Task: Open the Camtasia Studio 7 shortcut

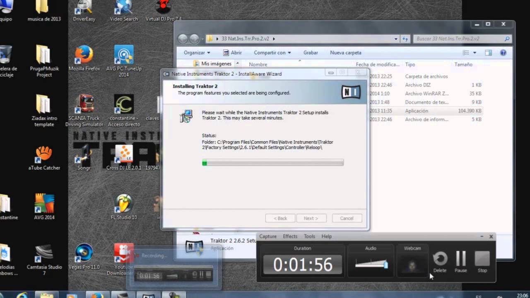Action: click(x=44, y=260)
